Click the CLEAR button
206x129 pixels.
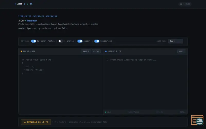[96, 51]
